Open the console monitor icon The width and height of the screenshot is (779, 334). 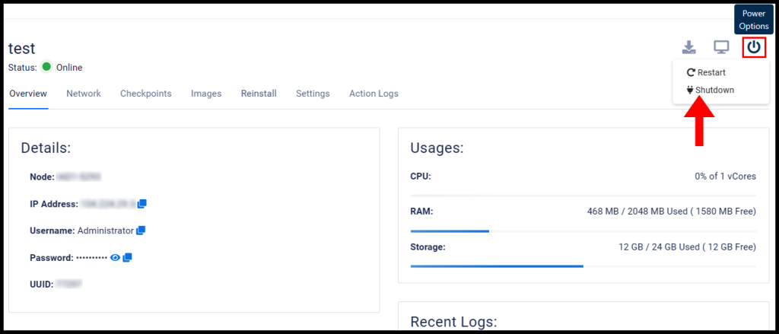(x=721, y=48)
